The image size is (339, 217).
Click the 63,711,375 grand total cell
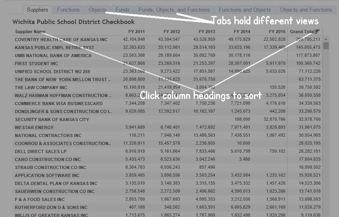pos(309,80)
